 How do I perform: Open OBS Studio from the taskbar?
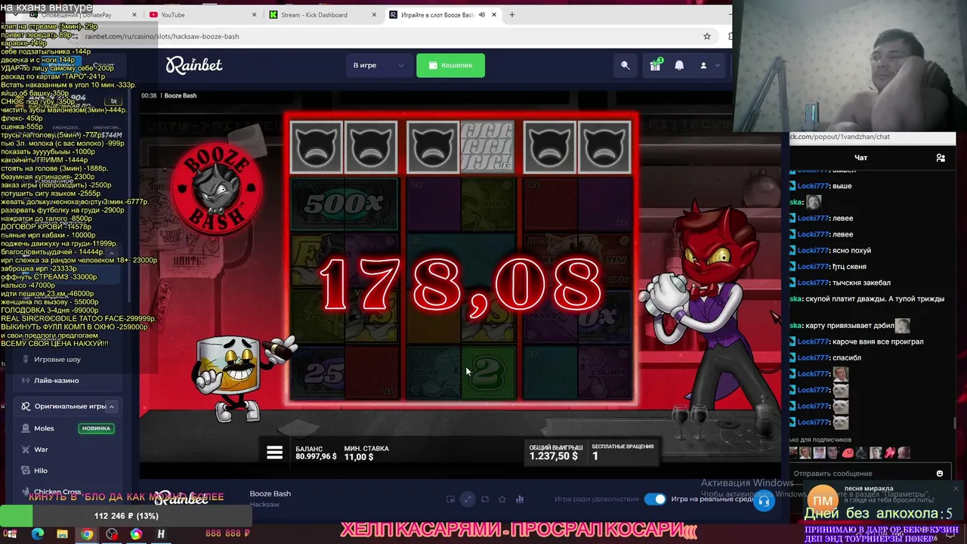coord(112,534)
